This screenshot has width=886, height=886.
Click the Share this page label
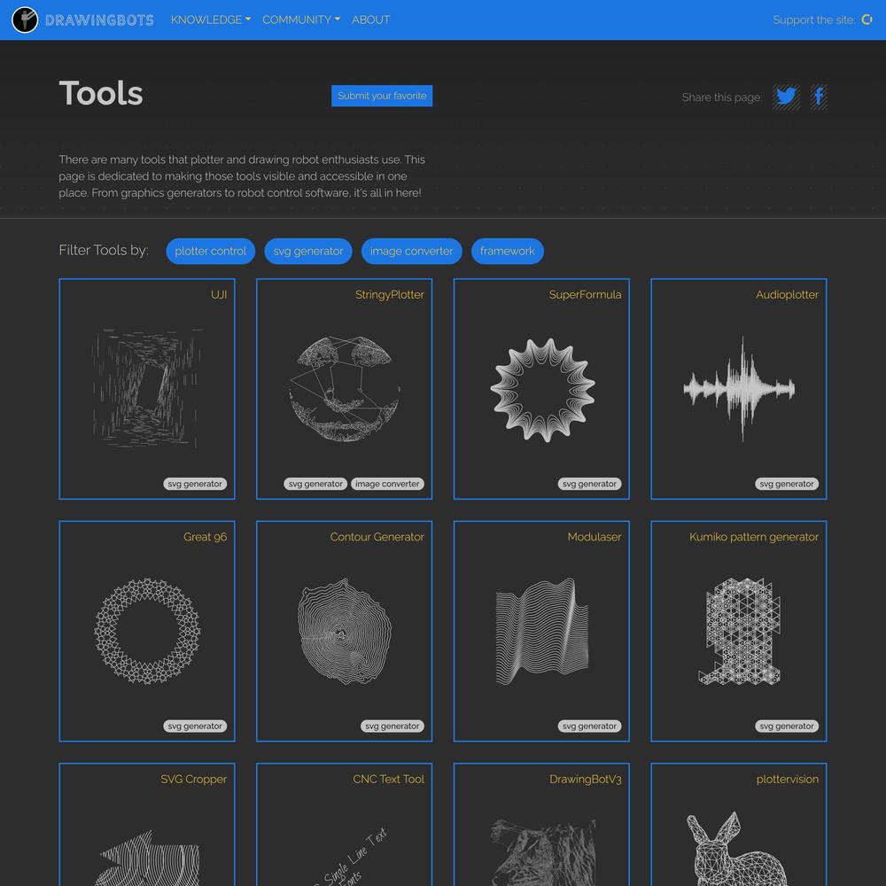(721, 97)
